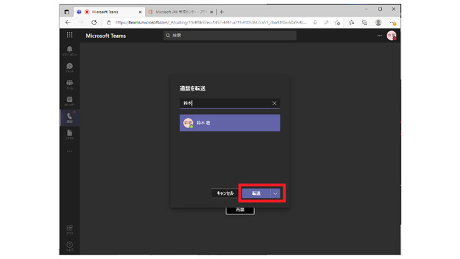
Task: Switch to Microsoft 365 admin center tab
Action: point(180,12)
